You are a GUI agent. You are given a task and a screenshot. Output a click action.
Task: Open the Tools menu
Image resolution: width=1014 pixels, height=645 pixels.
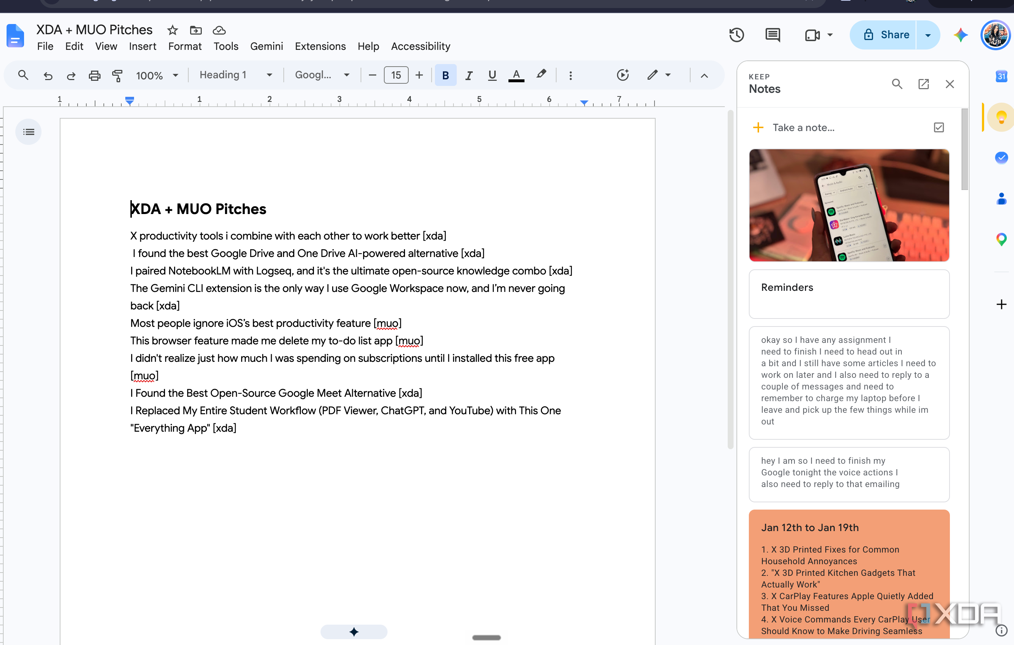tap(226, 46)
